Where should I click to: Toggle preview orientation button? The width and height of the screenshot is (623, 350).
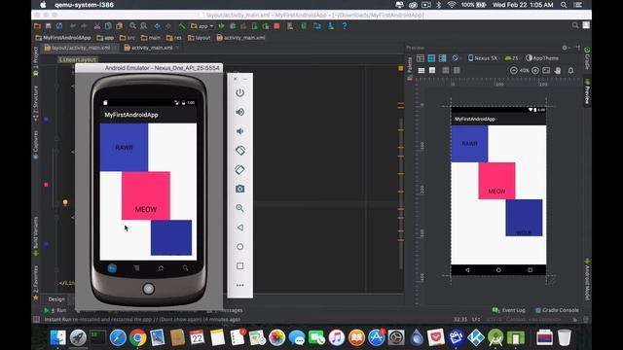(x=457, y=58)
